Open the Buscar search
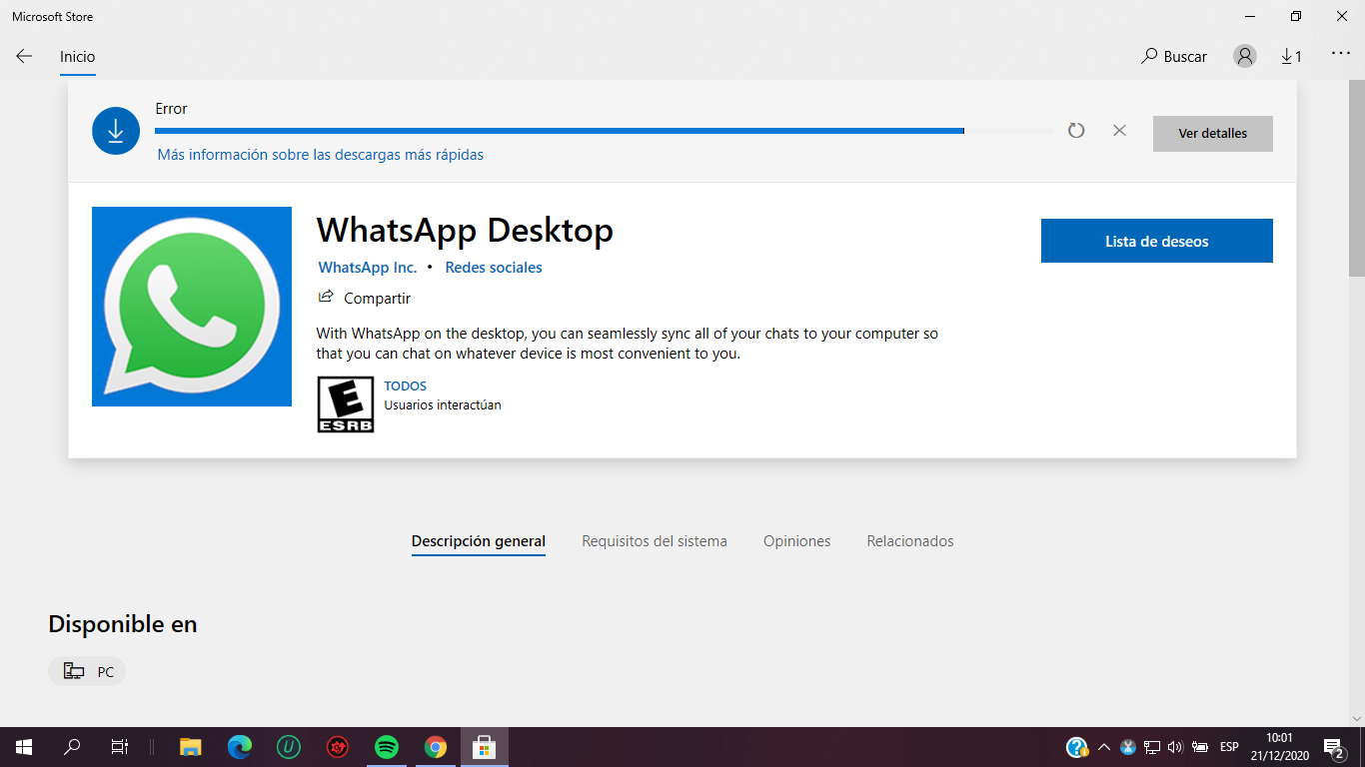Viewport: 1365px width, 767px height. click(x=1174, y=57)
